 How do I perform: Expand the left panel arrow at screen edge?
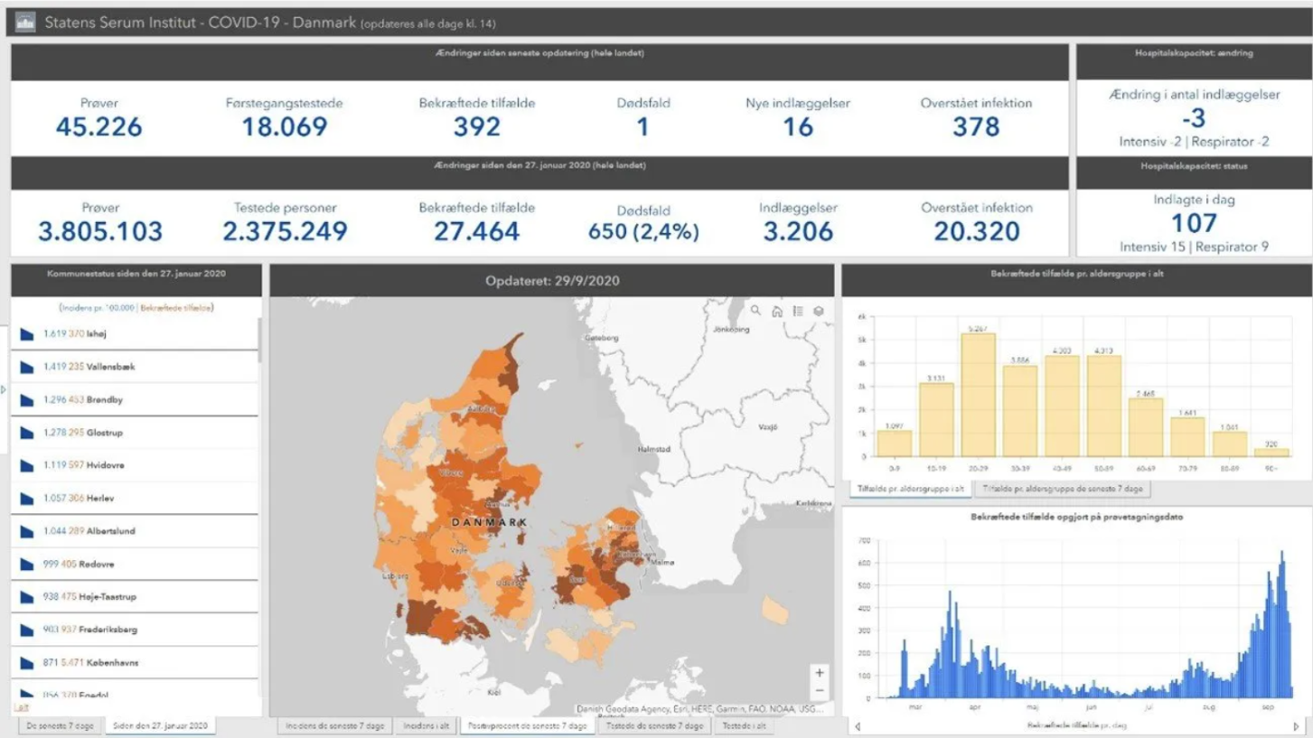click(x=4, y=390)
